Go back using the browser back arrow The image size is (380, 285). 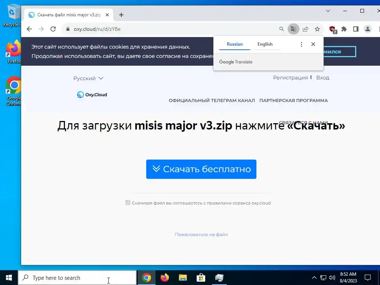pyautogui.click(x=29, y=29)
